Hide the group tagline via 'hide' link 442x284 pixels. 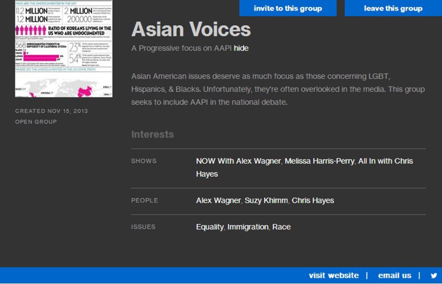(241, 48)
